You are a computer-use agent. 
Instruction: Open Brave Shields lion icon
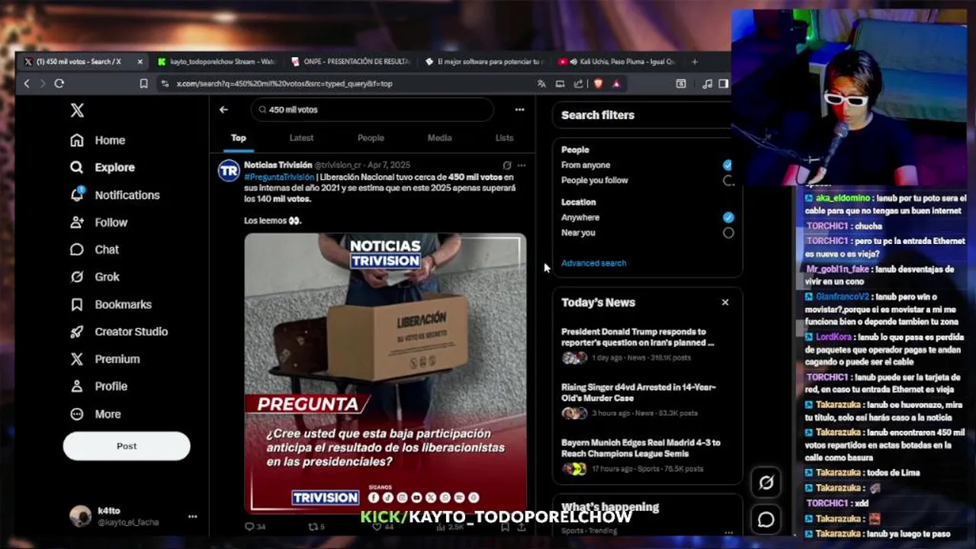click(599, 84)
